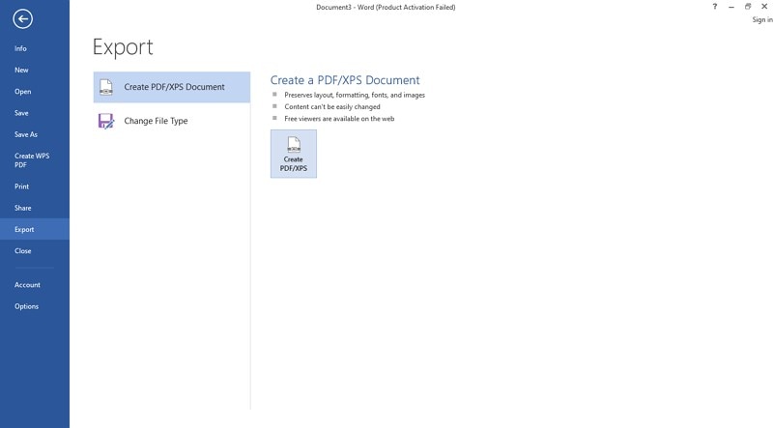Open Word Options

point(35,306)
